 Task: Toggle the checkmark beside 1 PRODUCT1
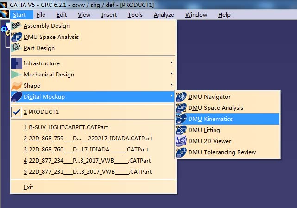coord(16,112)
